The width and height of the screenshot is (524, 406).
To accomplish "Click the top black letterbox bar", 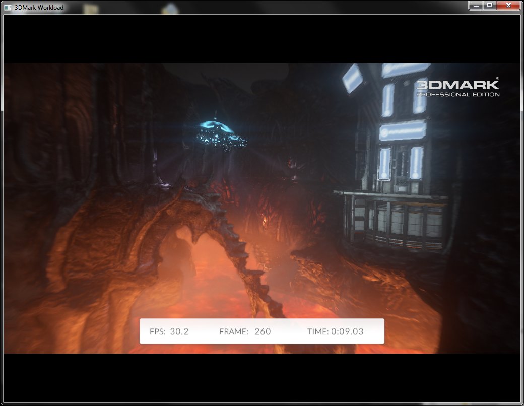I will click(x=262, y=39).
